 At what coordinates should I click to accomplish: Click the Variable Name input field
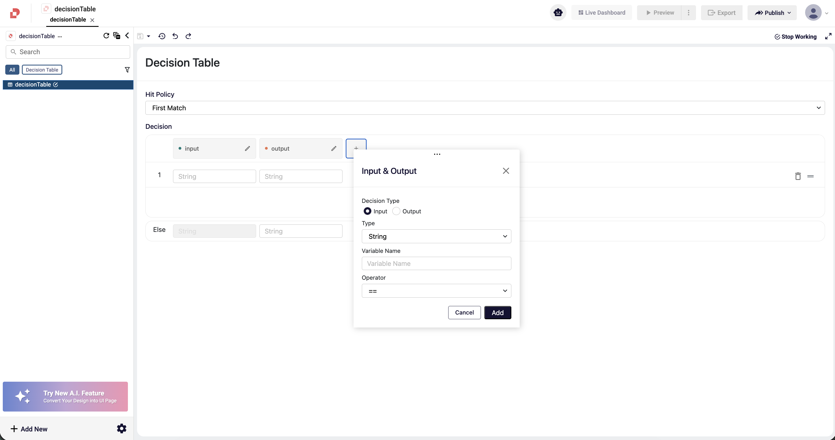[x=436, y=264]
